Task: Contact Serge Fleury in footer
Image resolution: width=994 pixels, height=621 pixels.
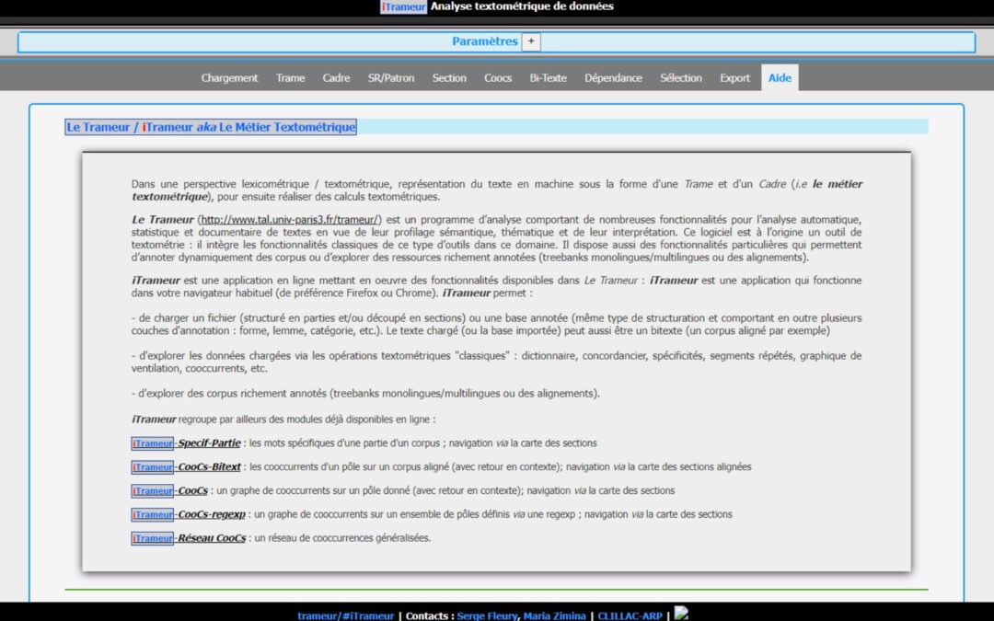Action: [x=486, y=615]
